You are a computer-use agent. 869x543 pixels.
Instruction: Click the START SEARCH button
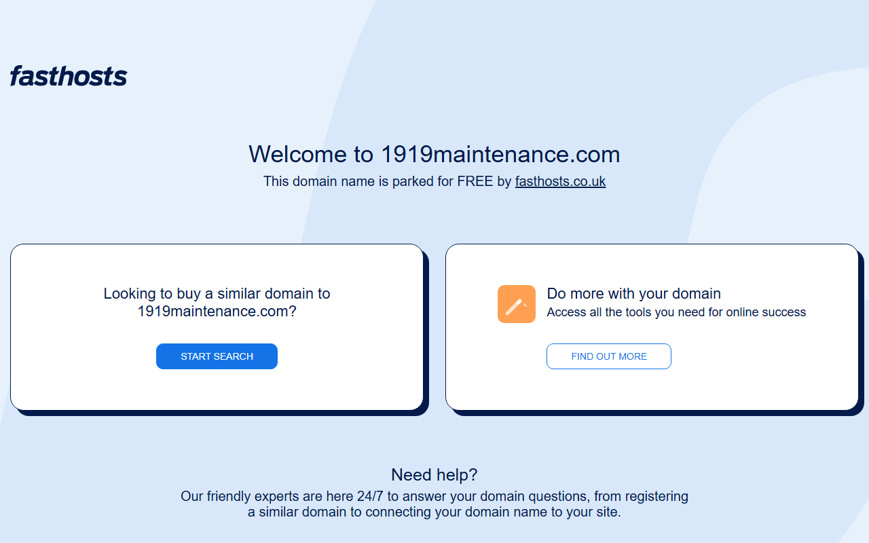(x=217, y=356)
